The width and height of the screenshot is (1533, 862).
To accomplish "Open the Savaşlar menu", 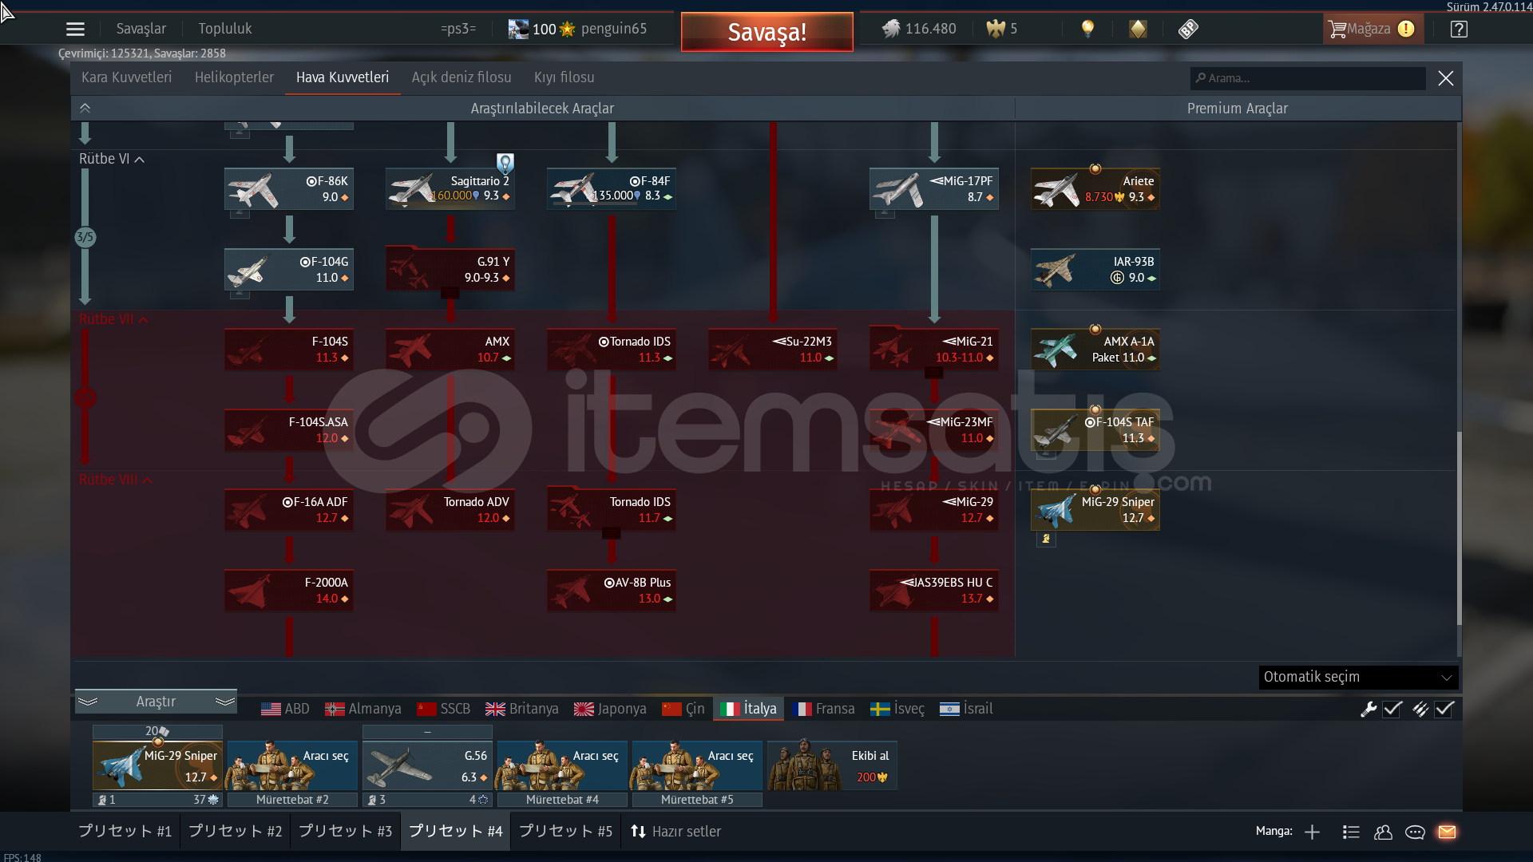I will [141, 29].
